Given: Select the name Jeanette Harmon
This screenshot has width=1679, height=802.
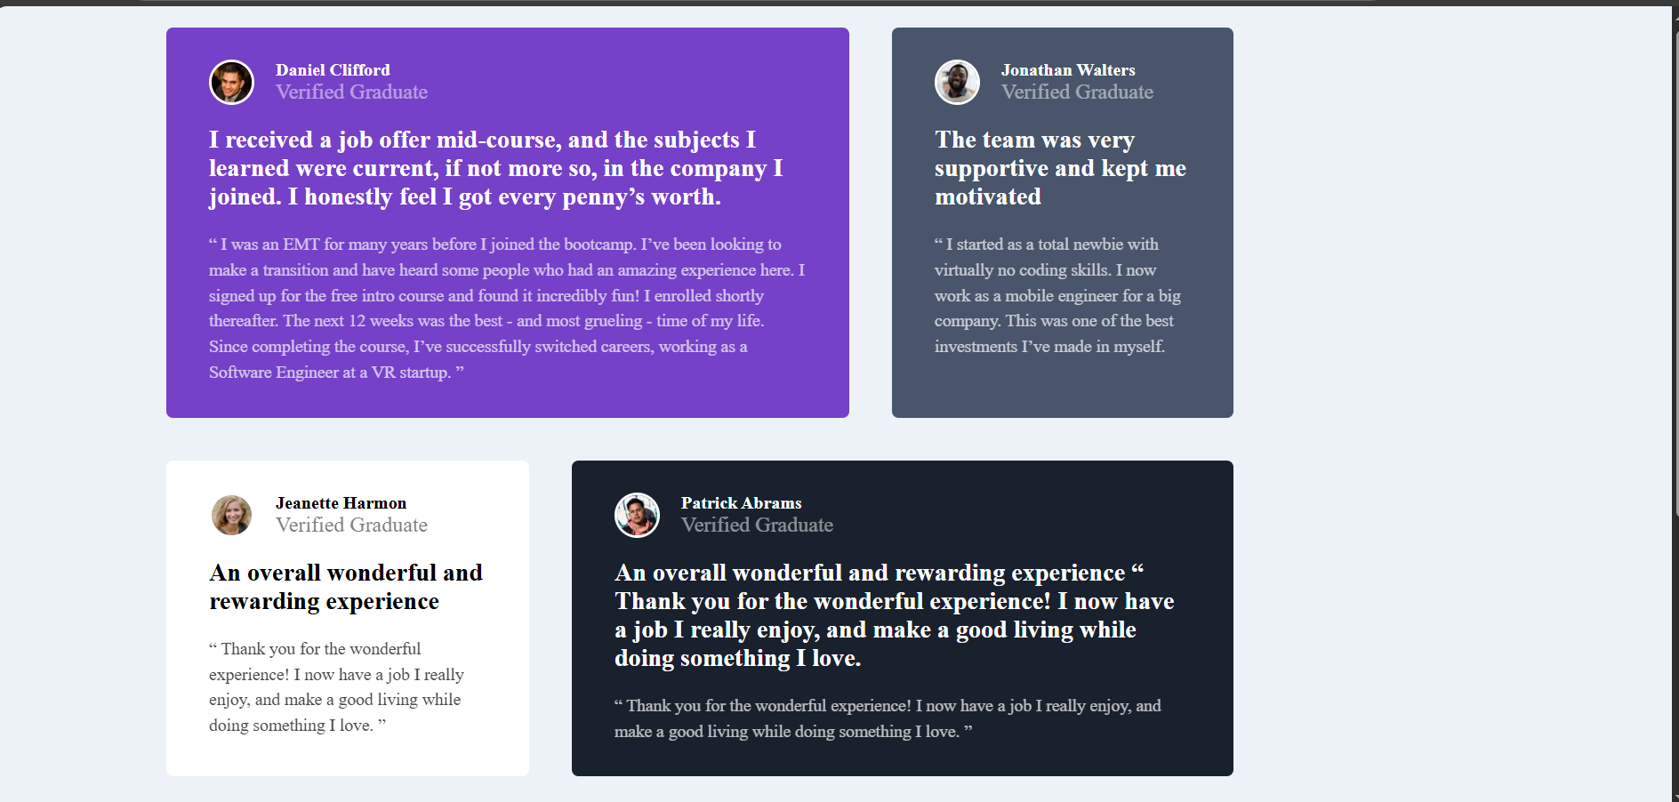Looking at the screenshot, I should tap(341, 503).
